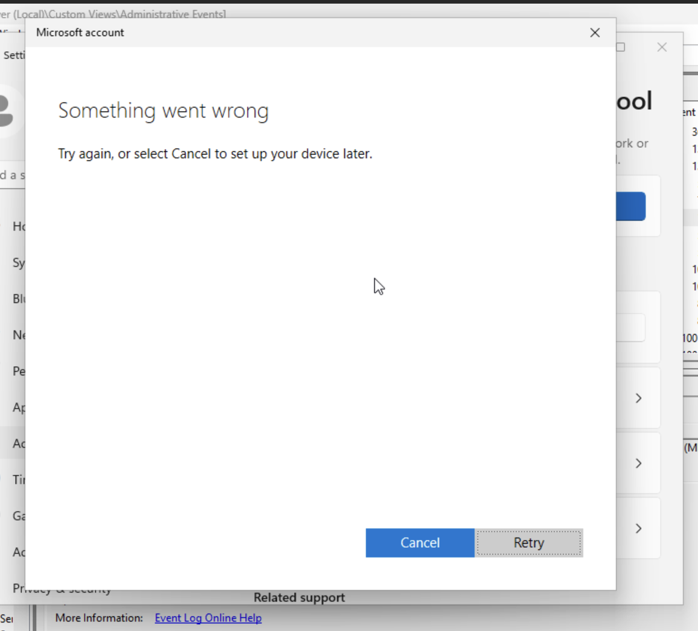Open the Event Log Online Help link
Screen dimensions: 698x631
(208, 618)
